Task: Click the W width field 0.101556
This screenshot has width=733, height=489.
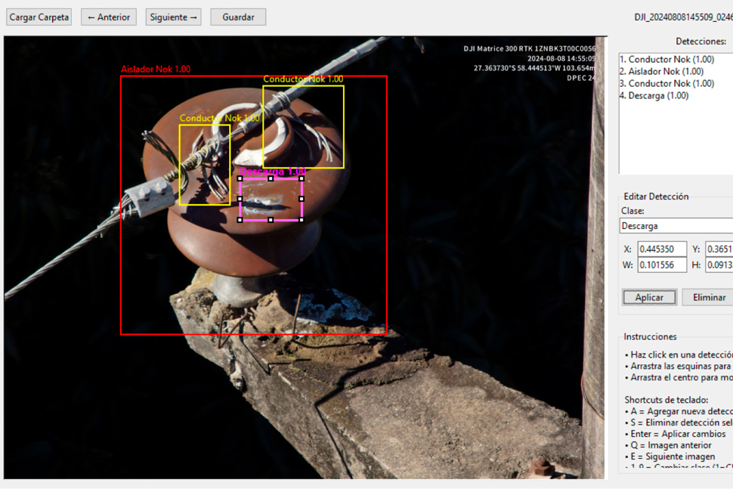Action: [x=662, y=265]
